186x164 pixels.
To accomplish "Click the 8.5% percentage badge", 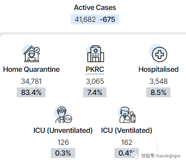I will tap(158, 92).
